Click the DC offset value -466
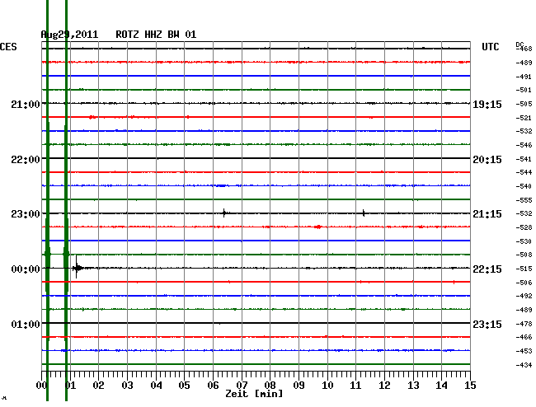Screen dimensions: 536x407 pyautogui.click(x=524, y=337)
